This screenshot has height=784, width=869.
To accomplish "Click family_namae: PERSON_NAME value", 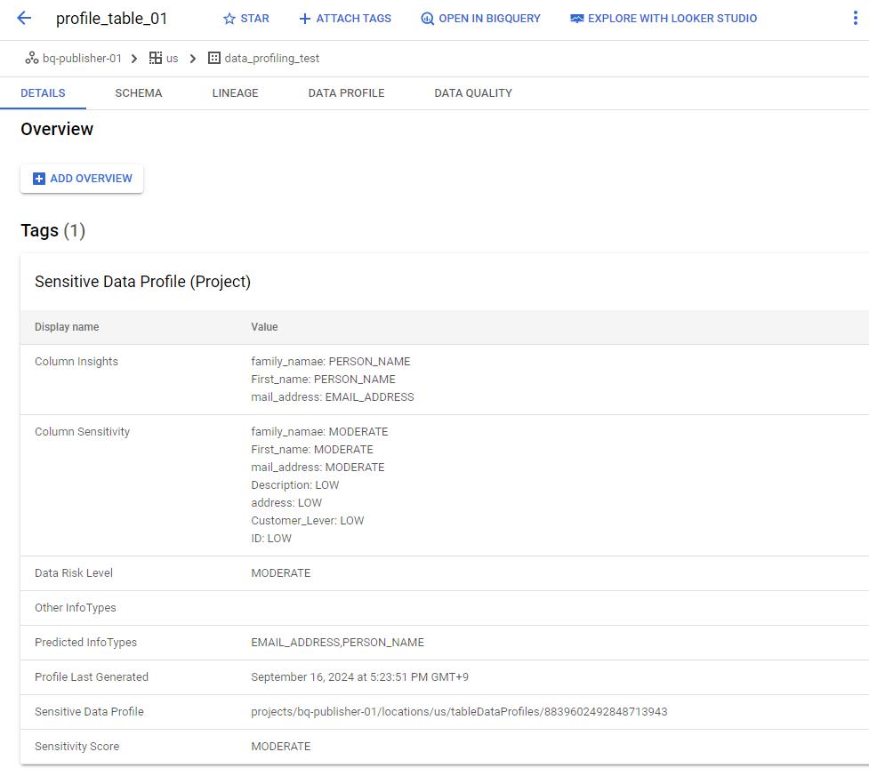I will click(331, 362).
